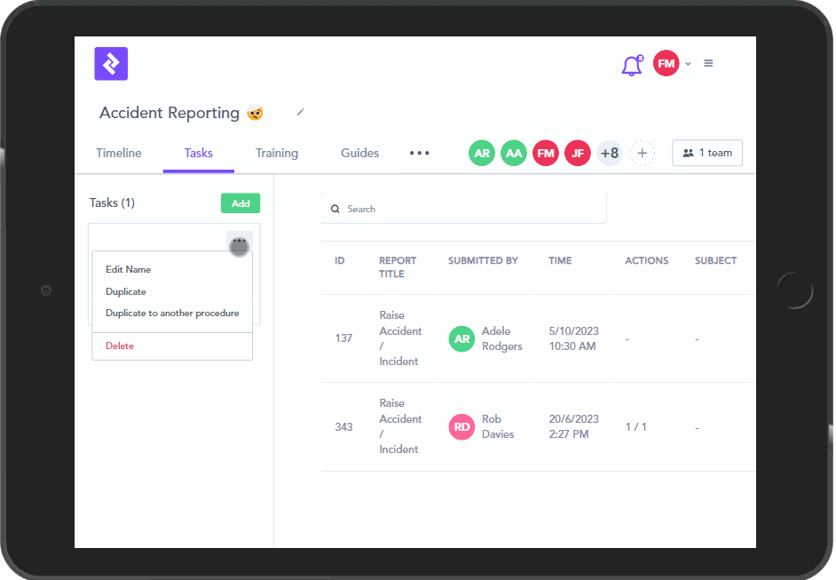This screenshot has width=836, height=580.
Task: Expand the profile dropdown chevron
Action: point(688,64)
